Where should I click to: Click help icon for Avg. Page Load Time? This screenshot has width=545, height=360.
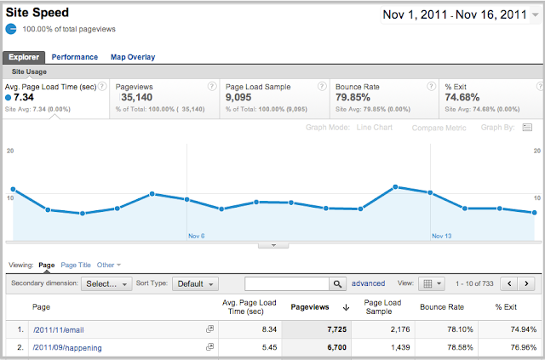coord(102,87)
